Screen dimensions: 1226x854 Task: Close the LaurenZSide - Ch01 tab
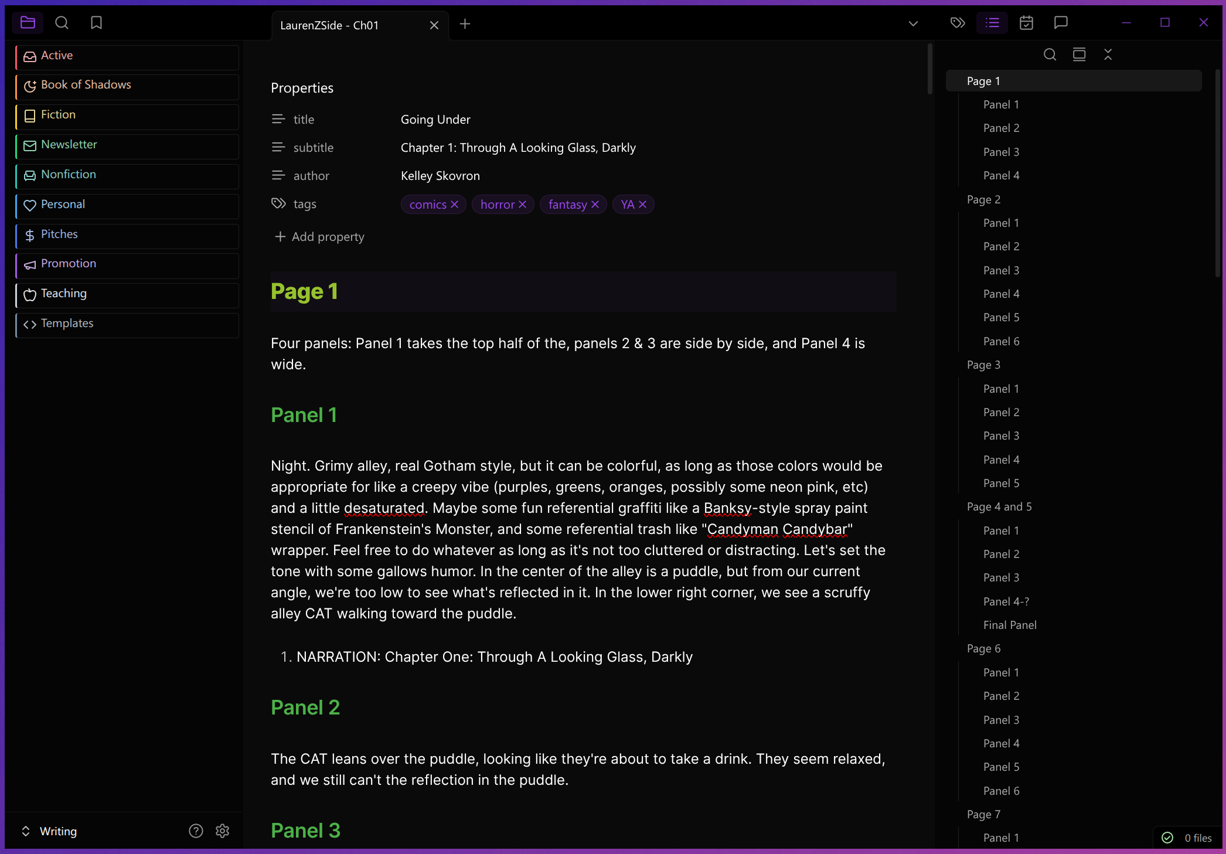click(434, 25)
